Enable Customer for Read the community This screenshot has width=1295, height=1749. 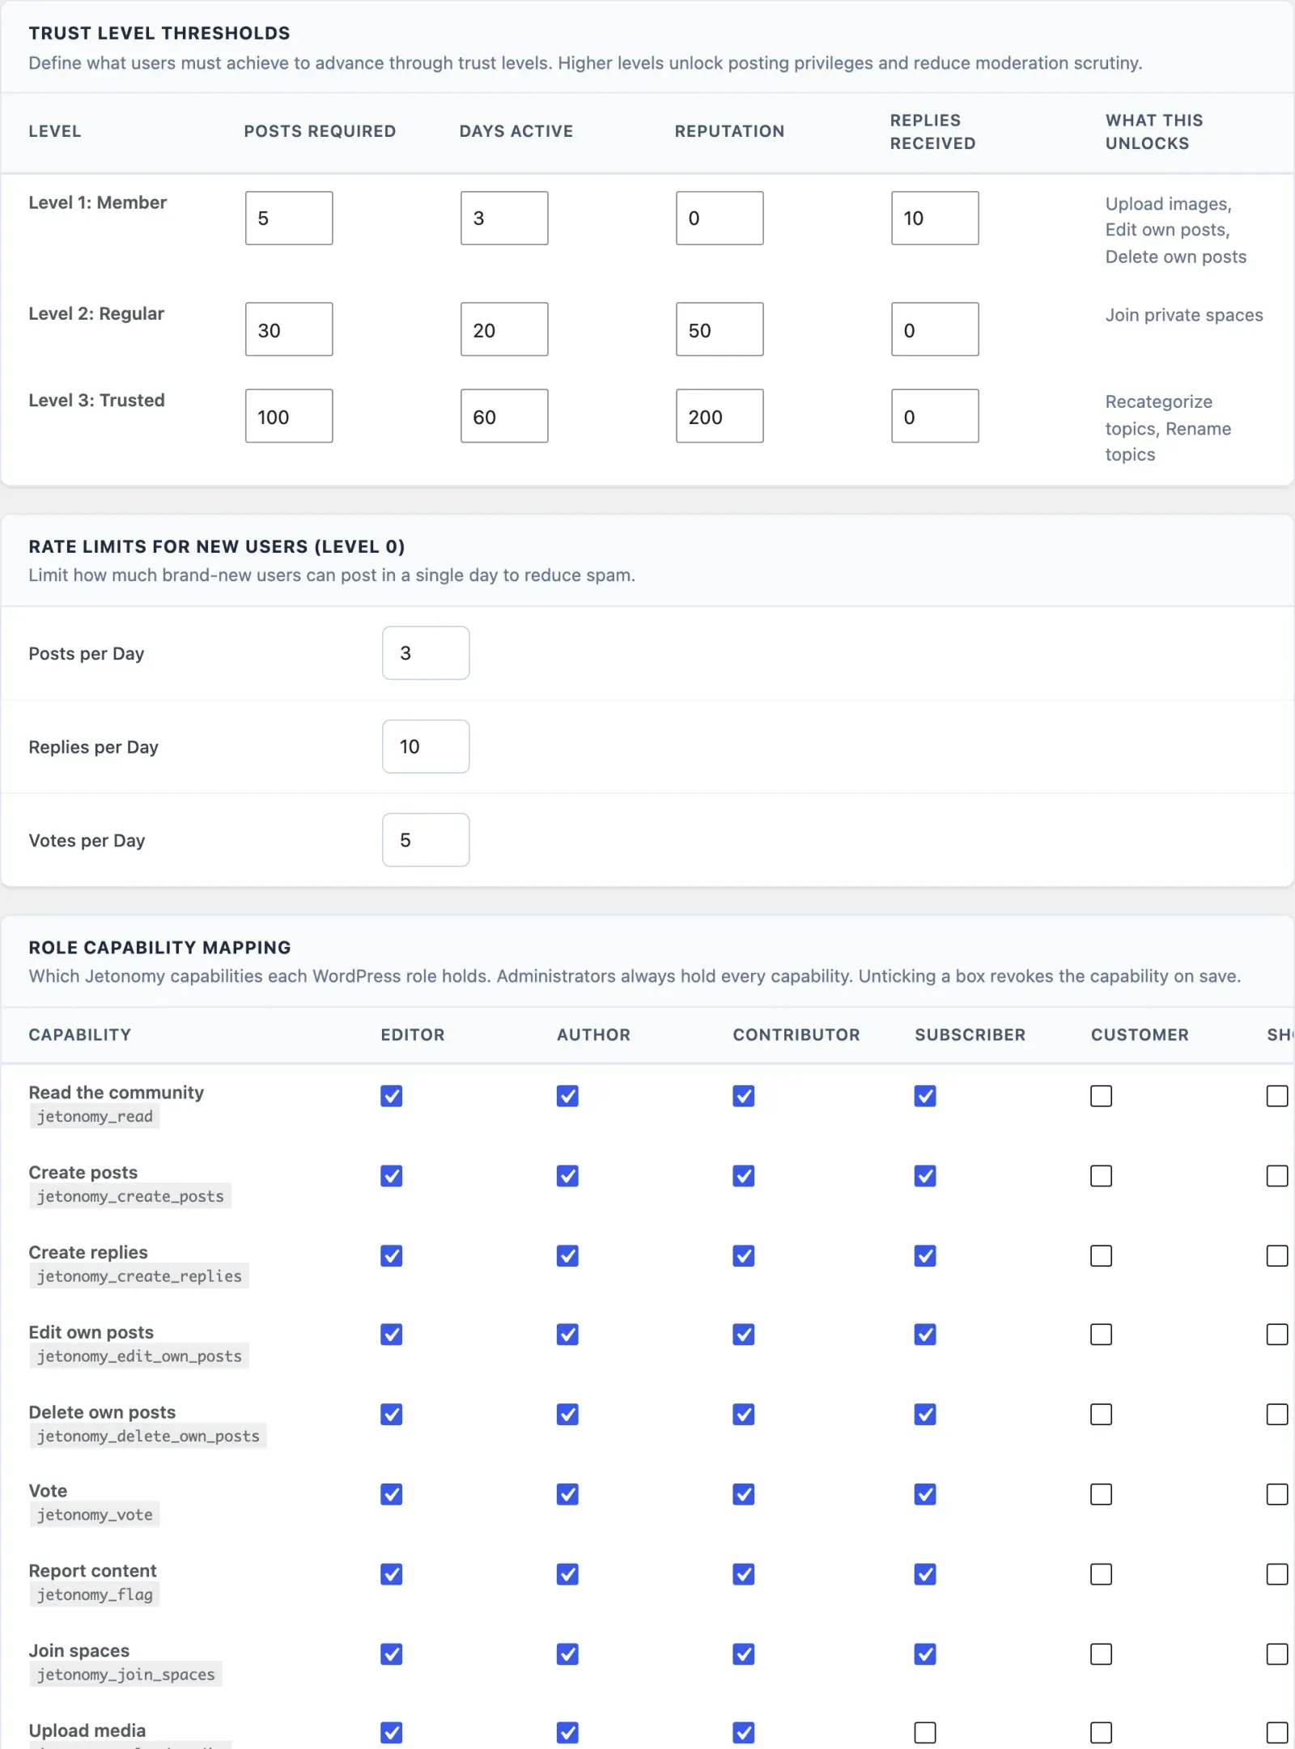1102,1096
